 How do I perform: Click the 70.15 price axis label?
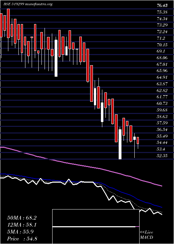(x=163, y=45)
